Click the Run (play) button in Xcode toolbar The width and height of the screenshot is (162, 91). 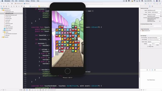8,4
